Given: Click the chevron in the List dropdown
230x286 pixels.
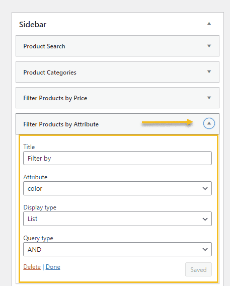Looking at the screenshot, I should click(205, 219).
